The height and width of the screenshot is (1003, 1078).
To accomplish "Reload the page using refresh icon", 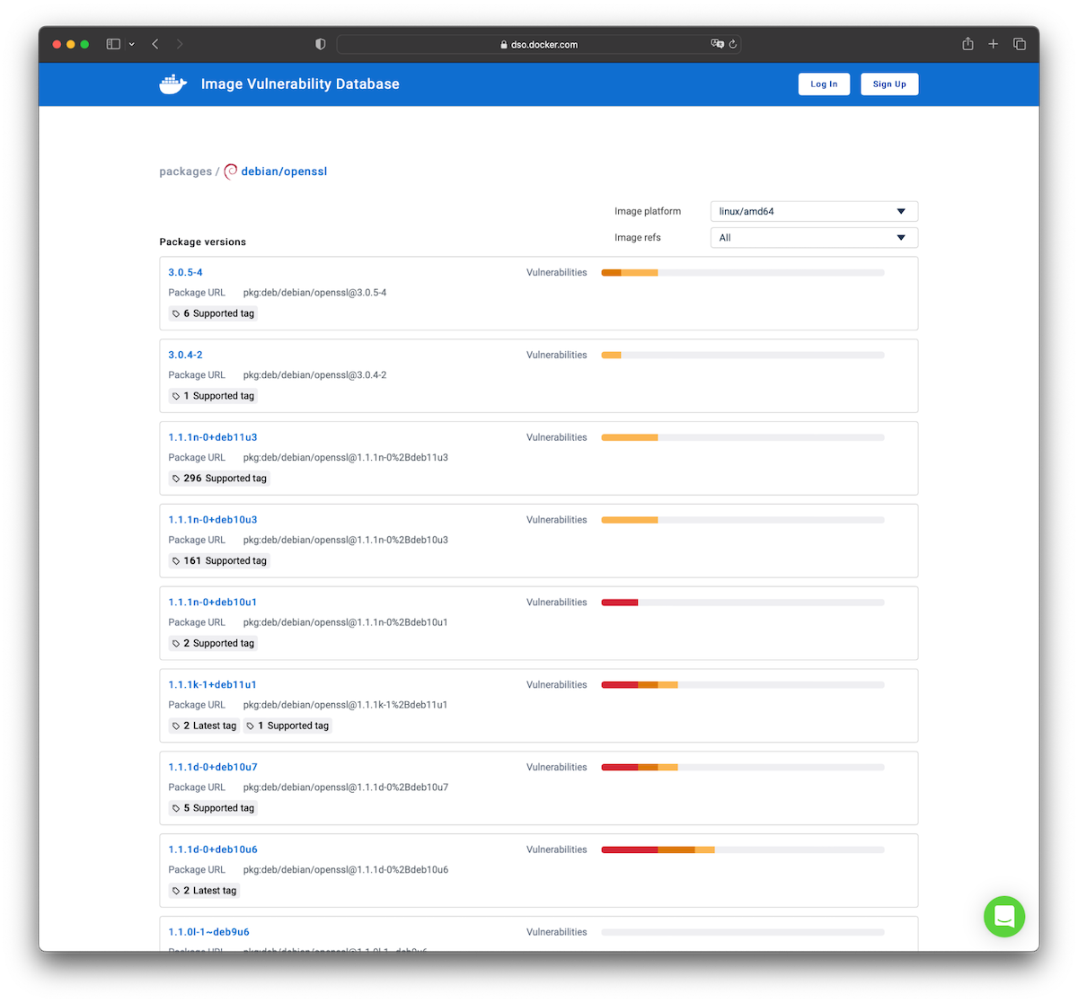I will click(733, 44).
